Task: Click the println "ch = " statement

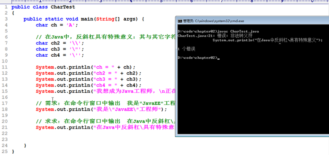Action: [x=86, y=67]
